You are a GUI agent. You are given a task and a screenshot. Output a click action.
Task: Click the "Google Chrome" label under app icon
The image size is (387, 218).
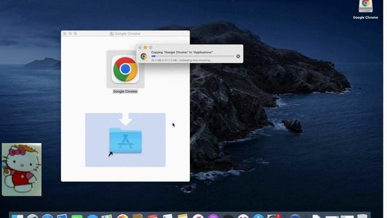pos(125,91)
